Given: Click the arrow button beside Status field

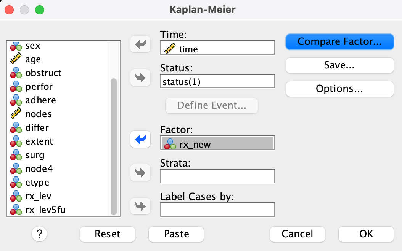Looking at the screenshot, I should click(140, 78).
